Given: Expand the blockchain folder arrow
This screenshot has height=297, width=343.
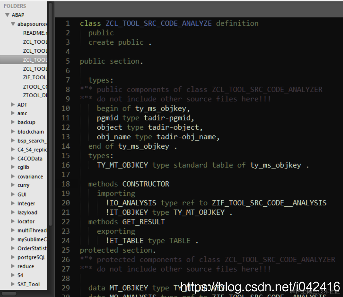Looking at the screenshot, I should (13, 131).
